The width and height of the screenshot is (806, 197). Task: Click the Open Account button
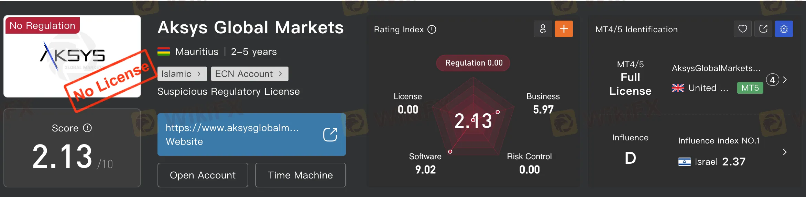click(x=203, y=175)
